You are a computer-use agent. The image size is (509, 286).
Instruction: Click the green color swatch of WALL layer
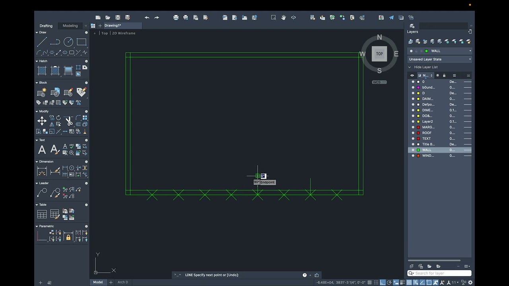(418, 150)
